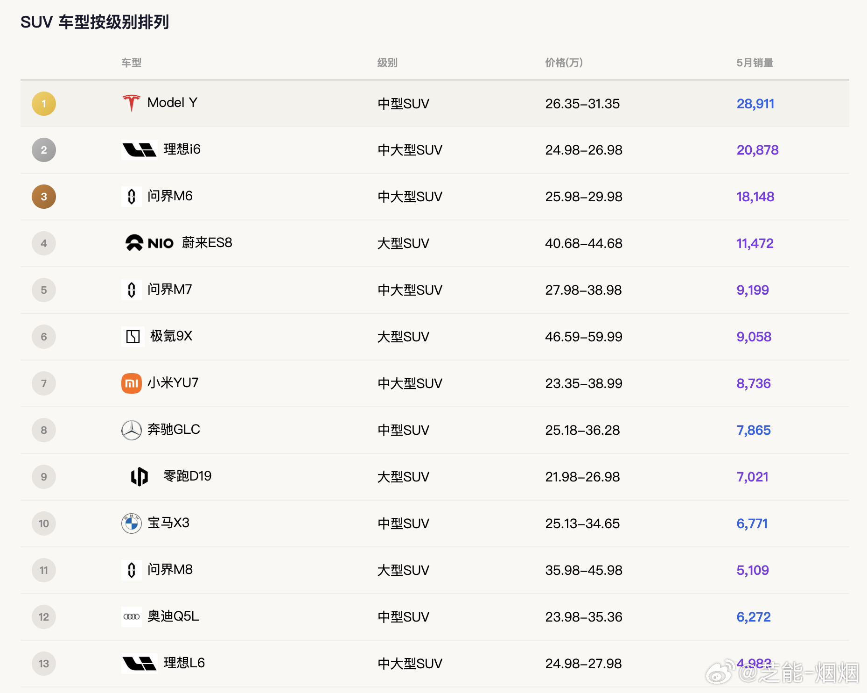Click price range 21.98–26.98
The image size is (867, 693).
pos(582,477)
